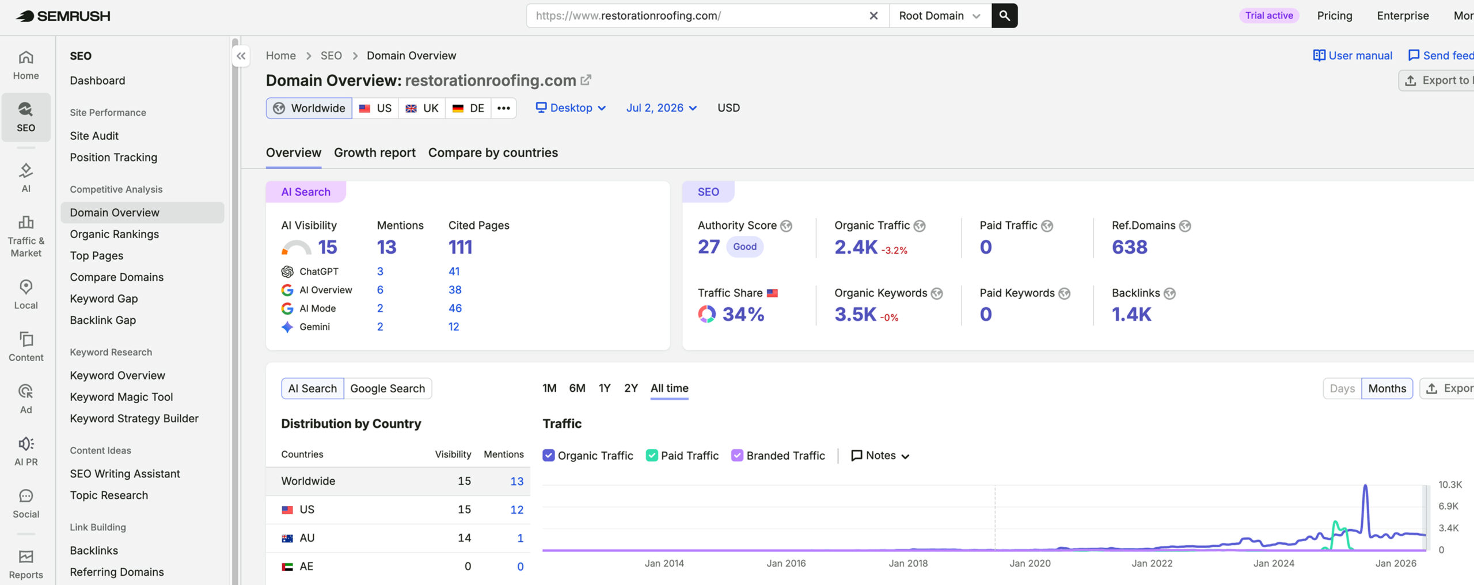Click SEO breadcrumb link
The height and width of the screenshot is (585, 1474).
pos(331,55)
